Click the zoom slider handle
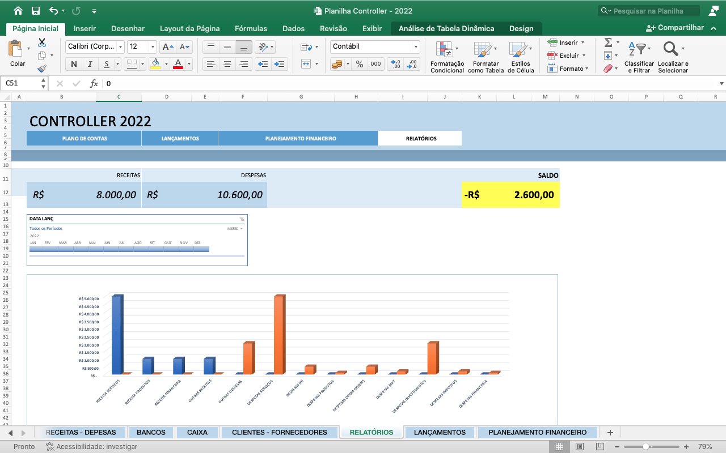Image resolution: width=726 pixels, height=453 pixels. [645, 447]
